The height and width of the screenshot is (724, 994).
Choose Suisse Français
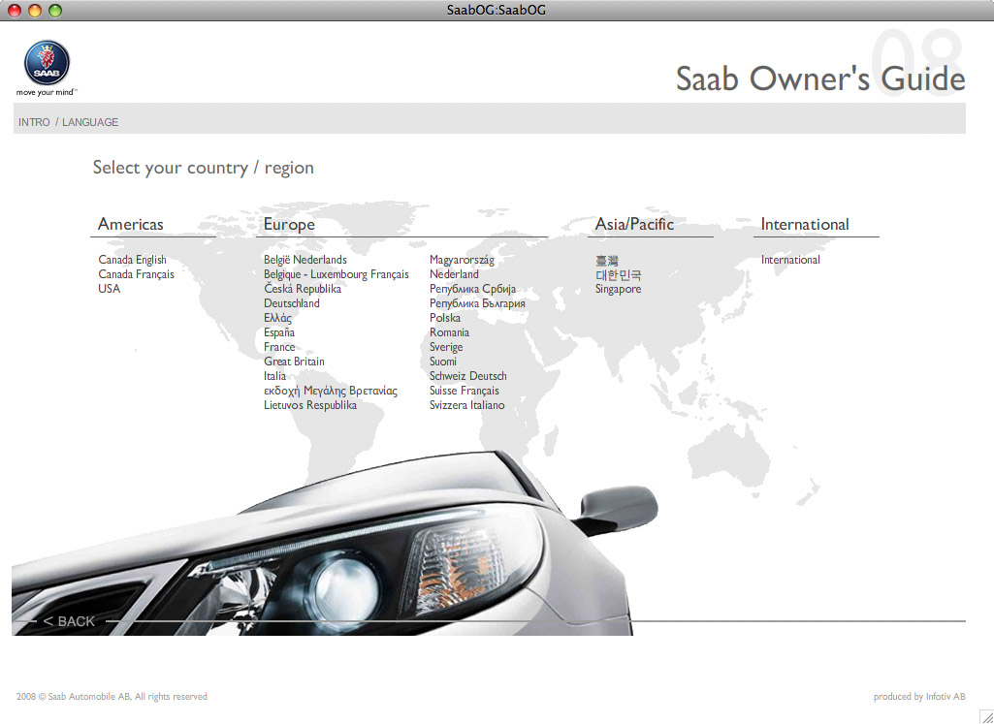pyautogui.click(x=465, y=391)
